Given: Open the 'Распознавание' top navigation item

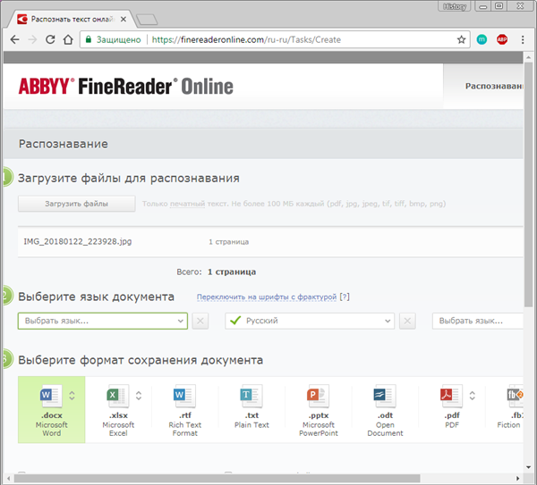Looking at the screenshot, I should (493, 86).
